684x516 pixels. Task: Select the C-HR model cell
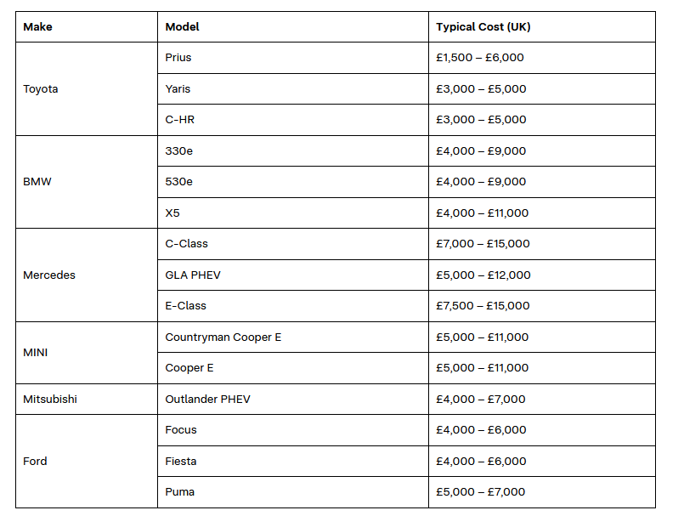click(x=179, y=120)
